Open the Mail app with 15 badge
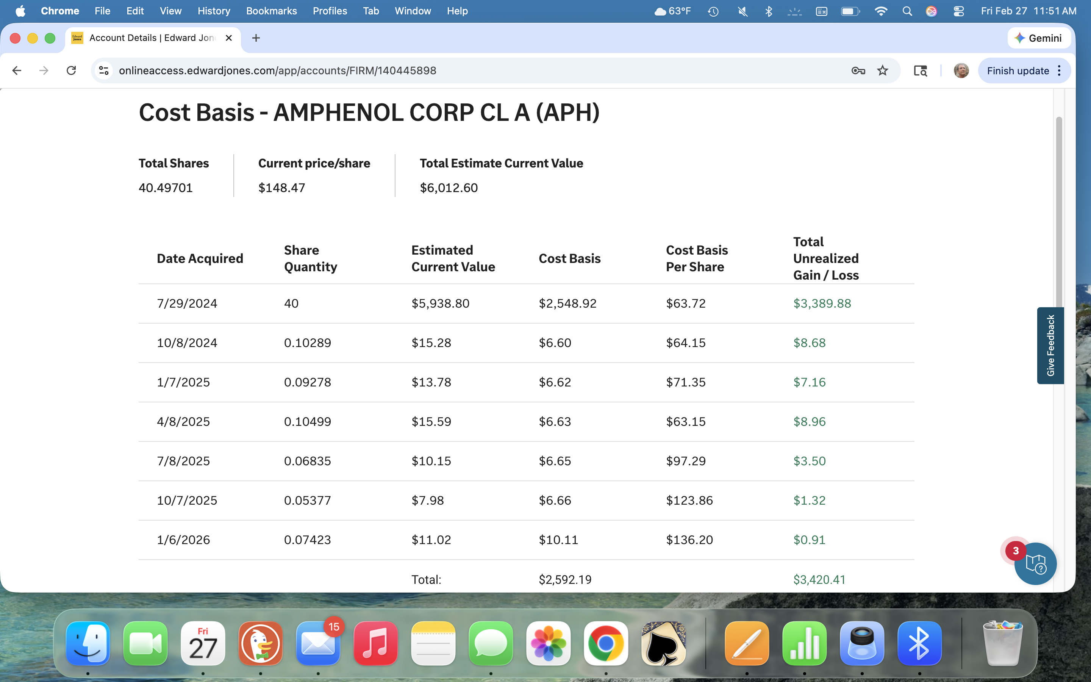This screenshot has width=1091, height=682. tap(318, 643)
